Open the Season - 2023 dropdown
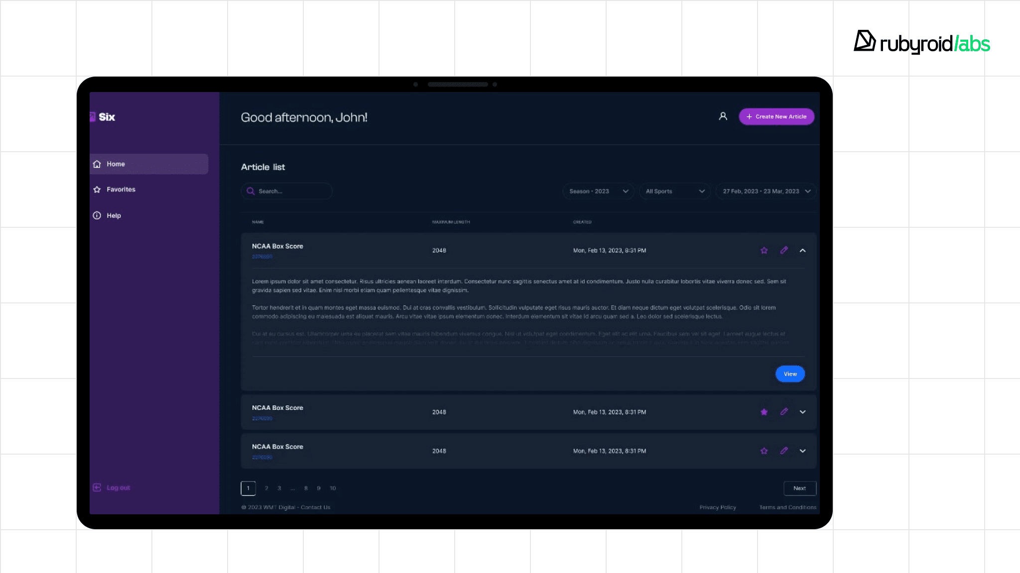Image resolution: width=1020 pixels, height=573 pixels. [x=598, y=191]
